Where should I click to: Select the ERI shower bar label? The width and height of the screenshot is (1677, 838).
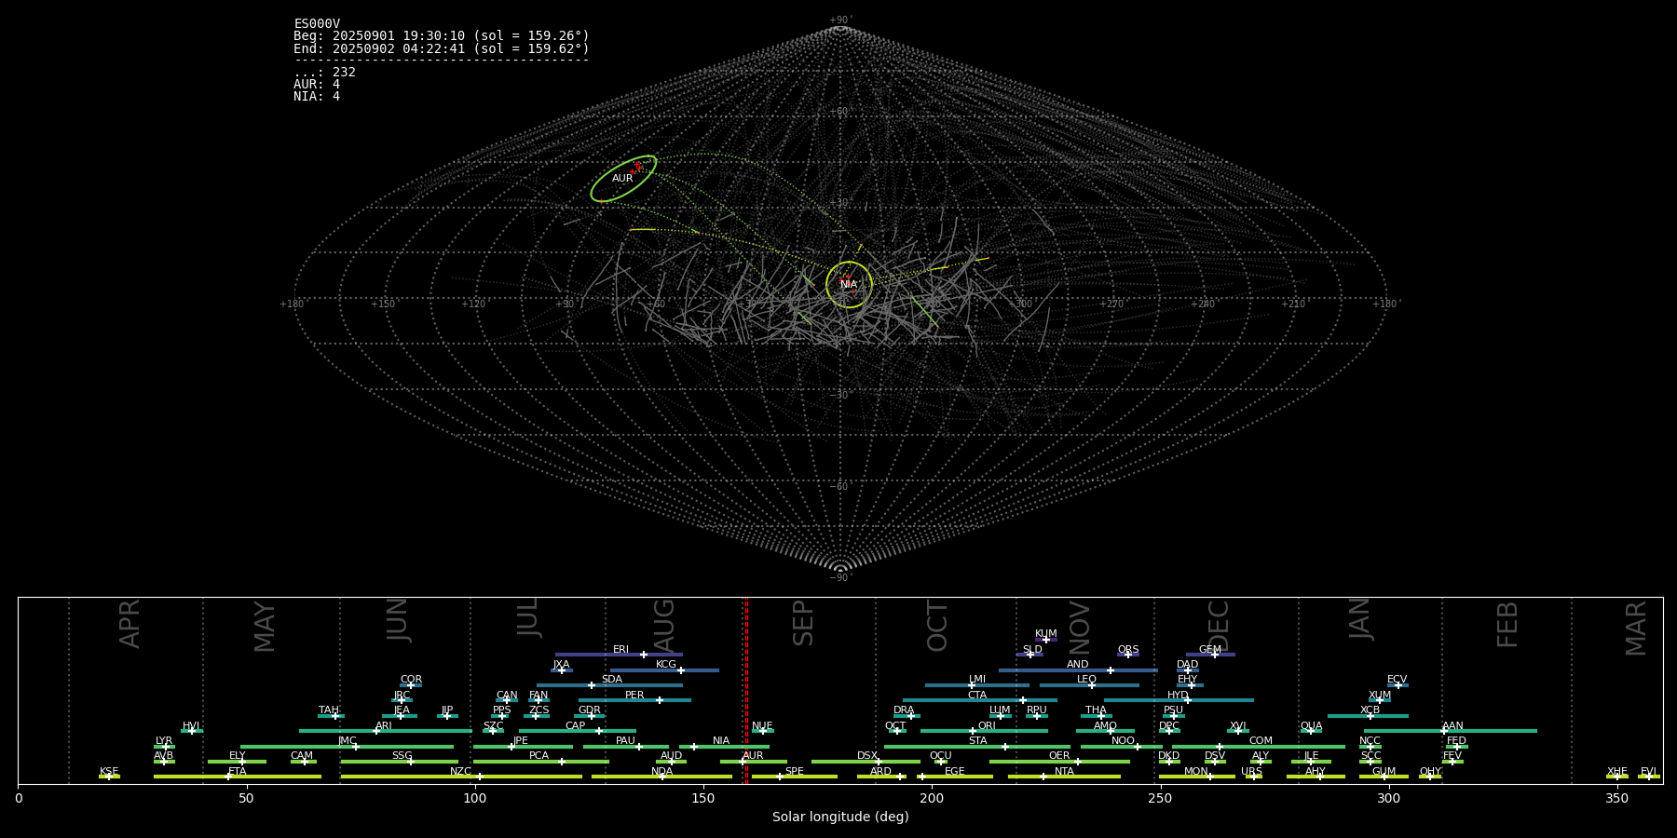pyautogui.click(x=620, y=650)
